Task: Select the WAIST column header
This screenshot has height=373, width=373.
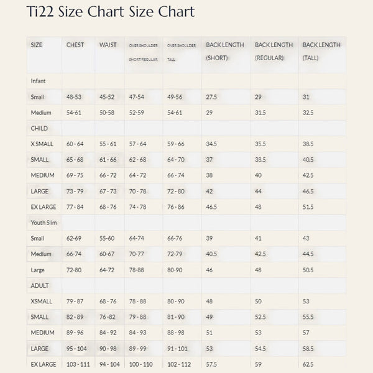Action: click(x=108, y=45)
